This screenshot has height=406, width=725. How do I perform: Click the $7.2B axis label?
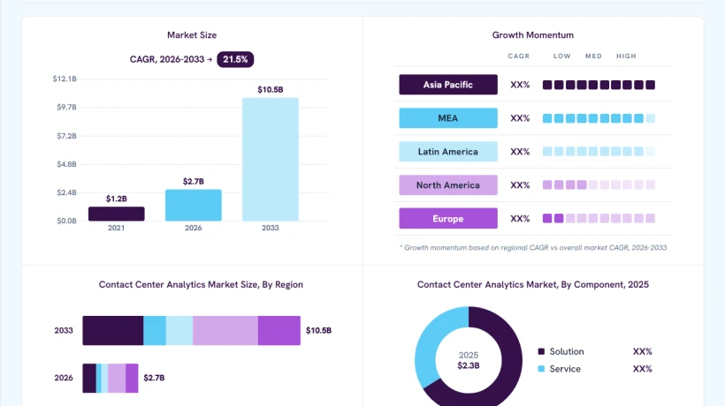pyautogui.click(x=66, y=136)
